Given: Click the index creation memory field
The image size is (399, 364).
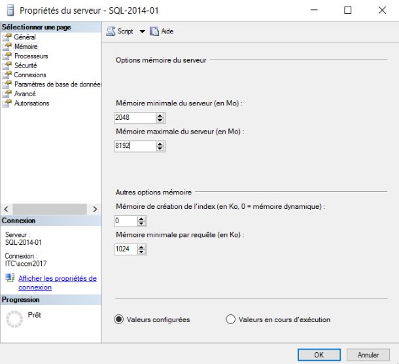Looking at the screenshot, I should tap(126, 221).
